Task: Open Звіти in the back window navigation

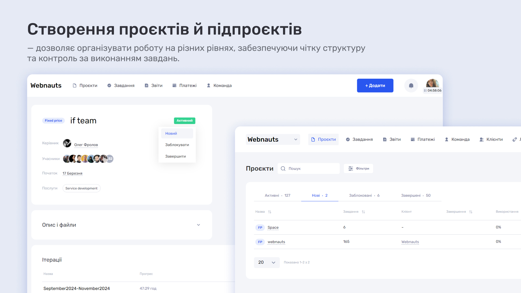Action: (154, 85)
